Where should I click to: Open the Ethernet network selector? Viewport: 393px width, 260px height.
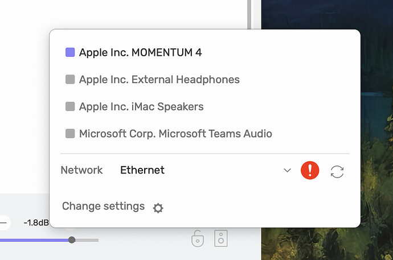[204, 170]
